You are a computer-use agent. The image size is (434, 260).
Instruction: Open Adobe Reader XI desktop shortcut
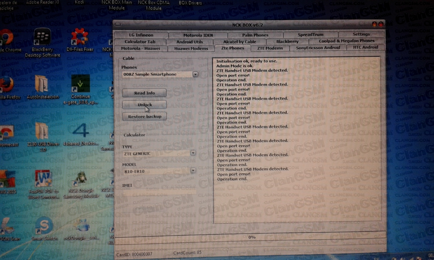coord(42,2)
